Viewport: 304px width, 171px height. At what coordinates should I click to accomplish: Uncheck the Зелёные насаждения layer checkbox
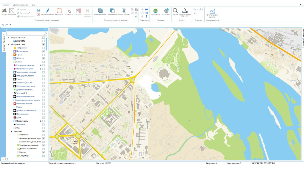pos(44,145)
